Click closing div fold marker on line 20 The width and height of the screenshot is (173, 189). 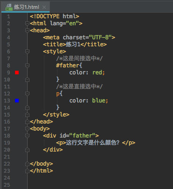pyautogui.click(x=27, y=150)
